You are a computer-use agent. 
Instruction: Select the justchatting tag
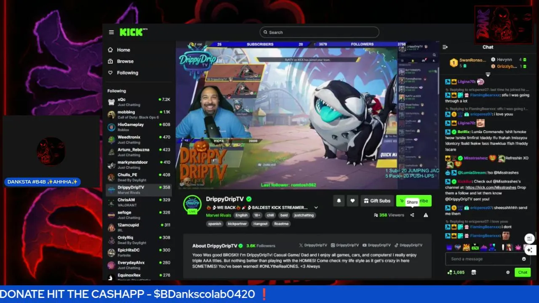point(304,215)
